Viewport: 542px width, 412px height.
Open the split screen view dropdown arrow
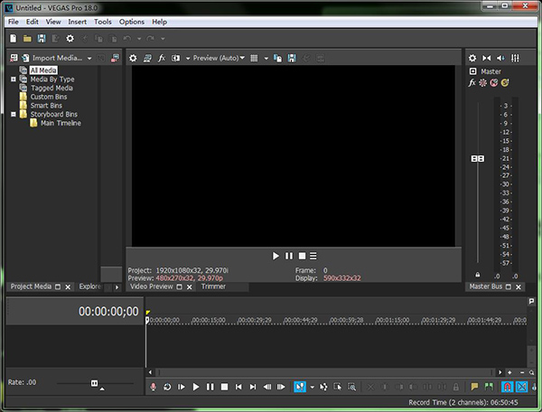click(188, 59)
